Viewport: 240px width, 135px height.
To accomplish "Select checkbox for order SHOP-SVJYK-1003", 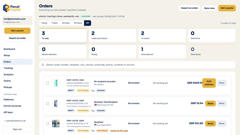I will pyautogui.click(x=48, y=124).
